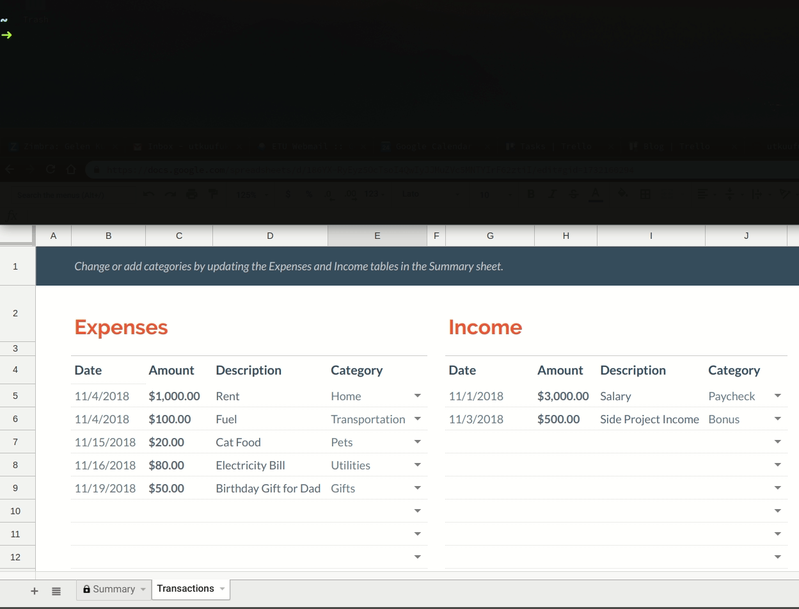Click the Birthday Gift for Dad cell
This screenshot has height=609, width=799.
click(x=270, y=488)
